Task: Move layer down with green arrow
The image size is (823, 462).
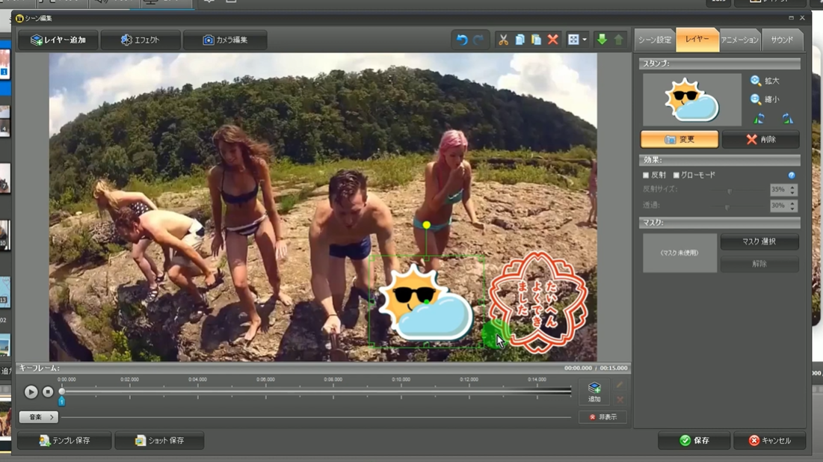Action: (602, 40)
